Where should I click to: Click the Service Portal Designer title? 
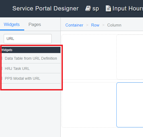coord(46,9)
